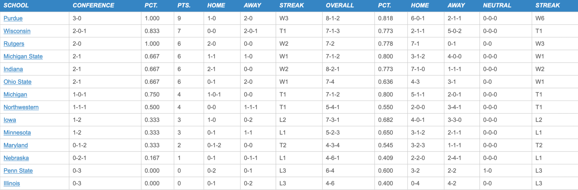
Task: Open the Michigan State link
Action: click(23, 56)
